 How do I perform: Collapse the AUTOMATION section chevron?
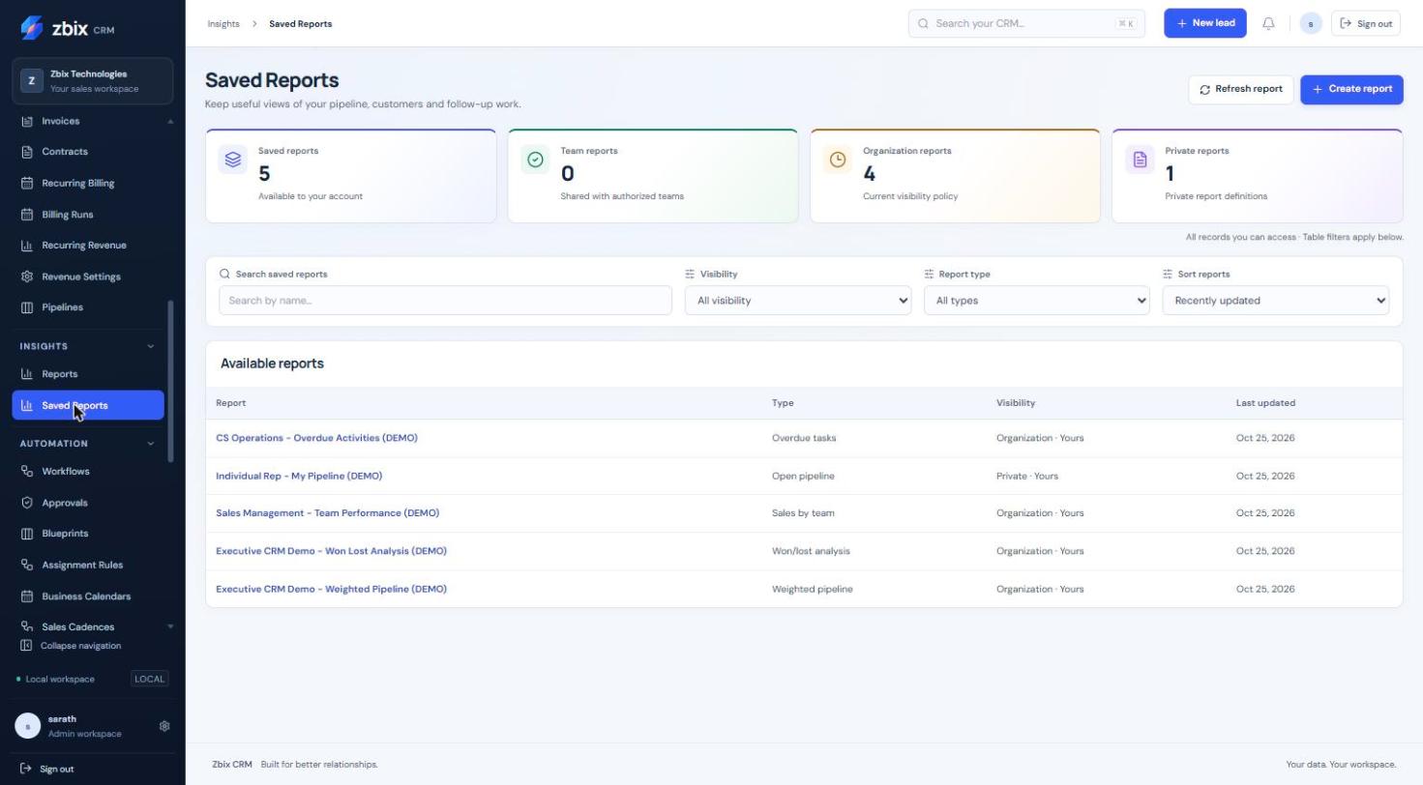click(x=150, y=444)
